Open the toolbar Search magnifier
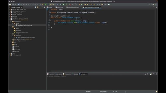 tap(149, 4)
